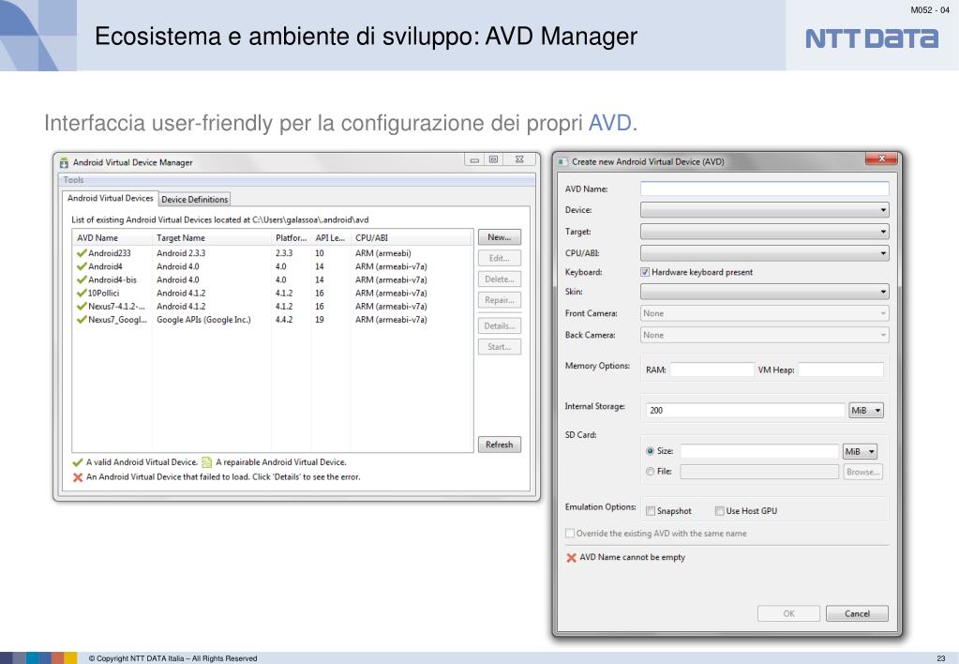Sort by the AVD Name column header
Viewport: 959px width, 664px height.
(112, 238)
